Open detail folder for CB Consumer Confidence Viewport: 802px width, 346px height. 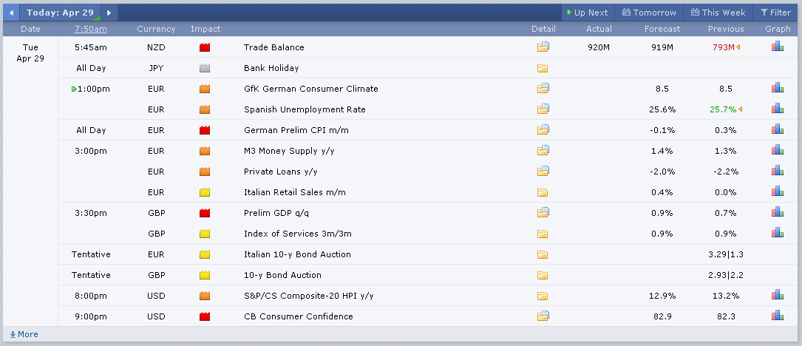[x=543, y=316]
